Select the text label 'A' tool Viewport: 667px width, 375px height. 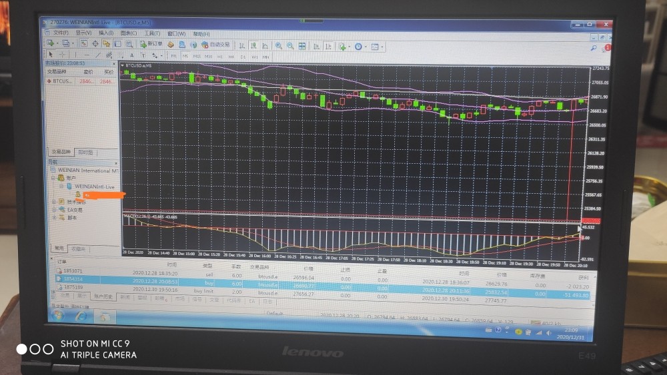[x=132, y=55]
